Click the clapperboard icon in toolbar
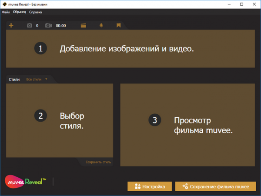 84,26
